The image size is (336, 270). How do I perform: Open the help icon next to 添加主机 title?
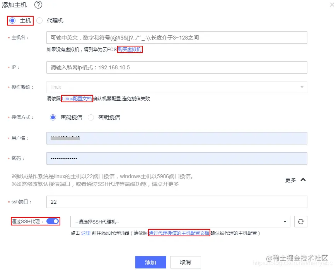(38, 5)
